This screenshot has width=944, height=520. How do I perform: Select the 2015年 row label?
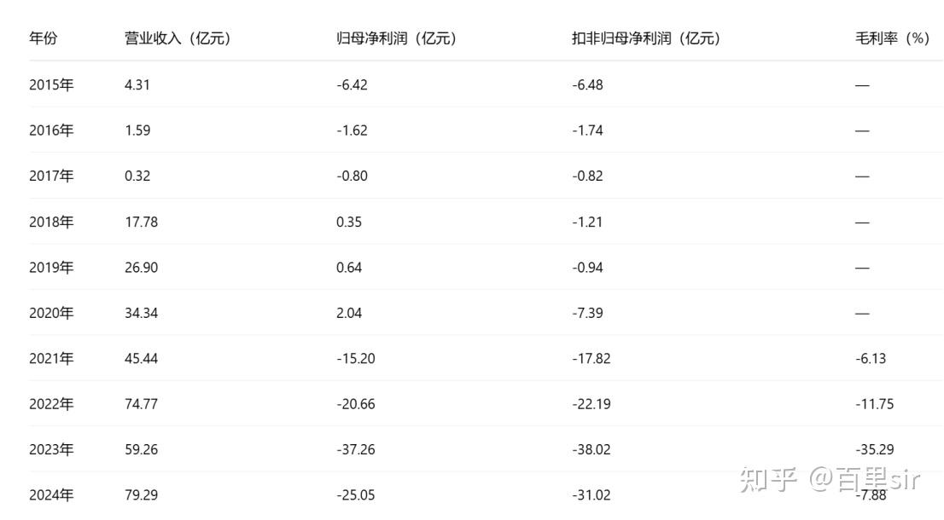point(51,84)
